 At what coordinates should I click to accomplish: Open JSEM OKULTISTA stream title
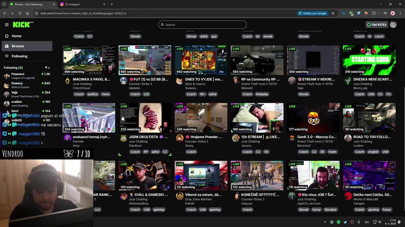coord(148,137)
